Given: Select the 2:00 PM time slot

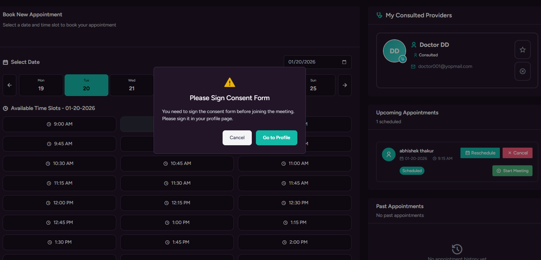Looking at the screenshot, I should [295, 242].
